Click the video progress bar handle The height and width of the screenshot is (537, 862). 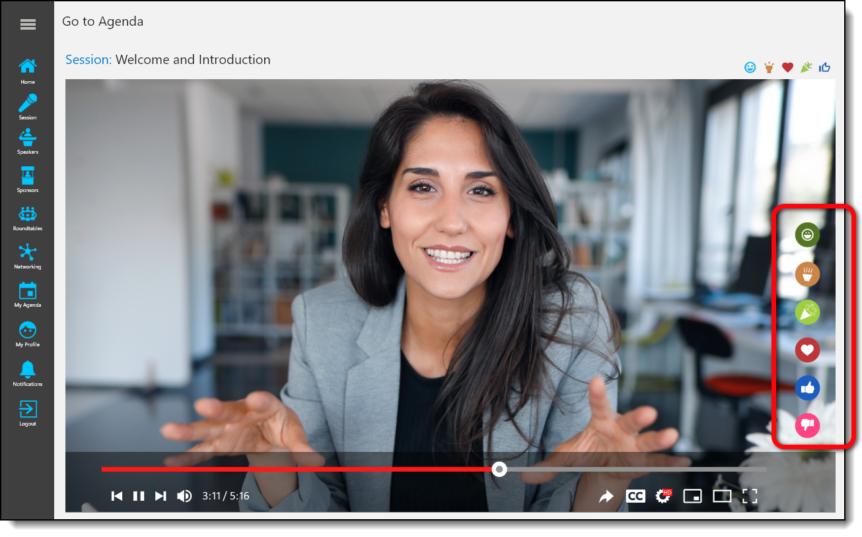[500, 469]
